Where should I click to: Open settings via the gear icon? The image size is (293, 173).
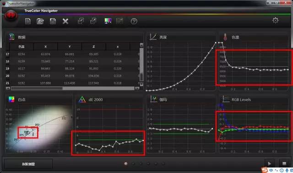(275, 20)
